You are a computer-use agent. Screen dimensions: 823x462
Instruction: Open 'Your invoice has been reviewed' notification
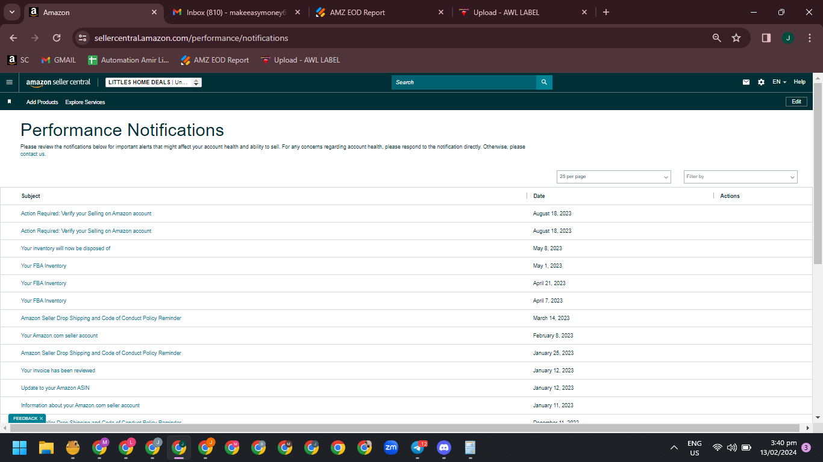58,371
